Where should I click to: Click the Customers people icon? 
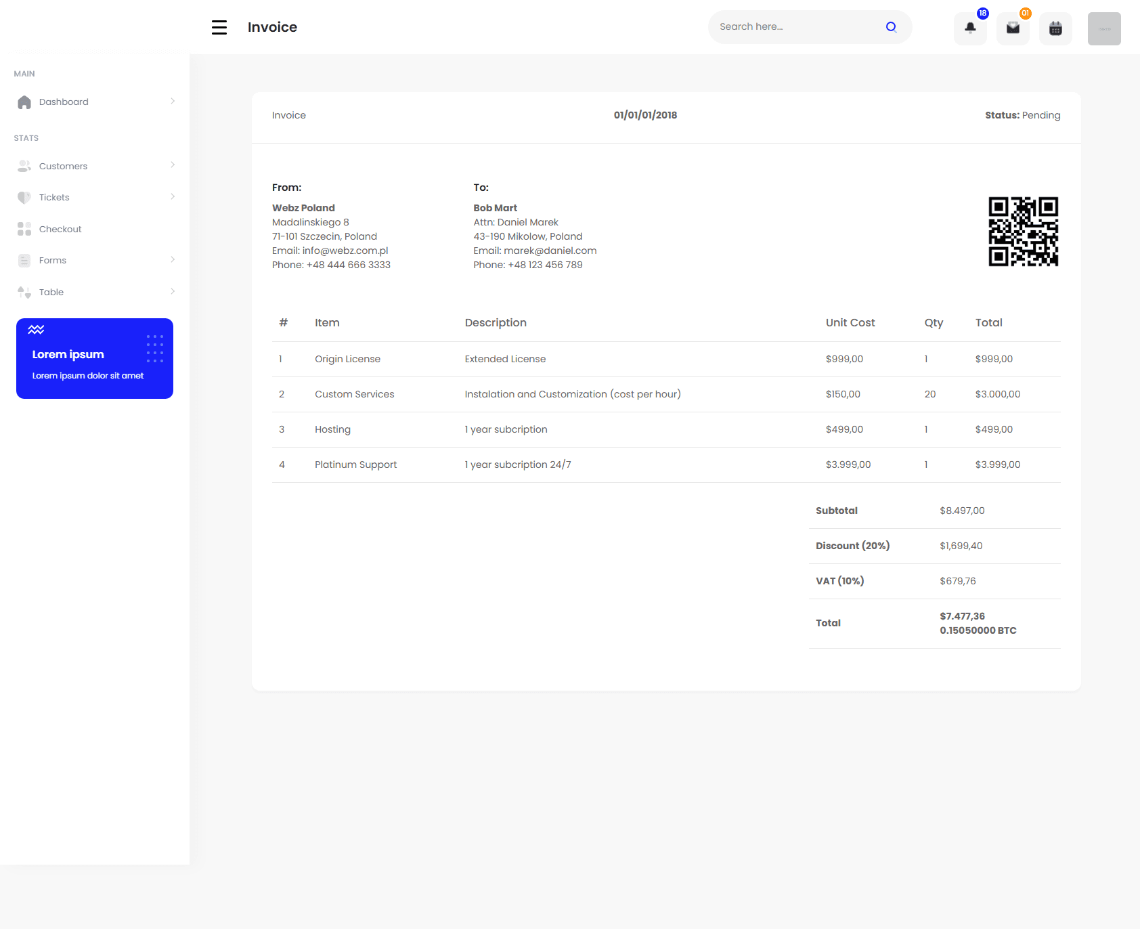tap(24, 165)
